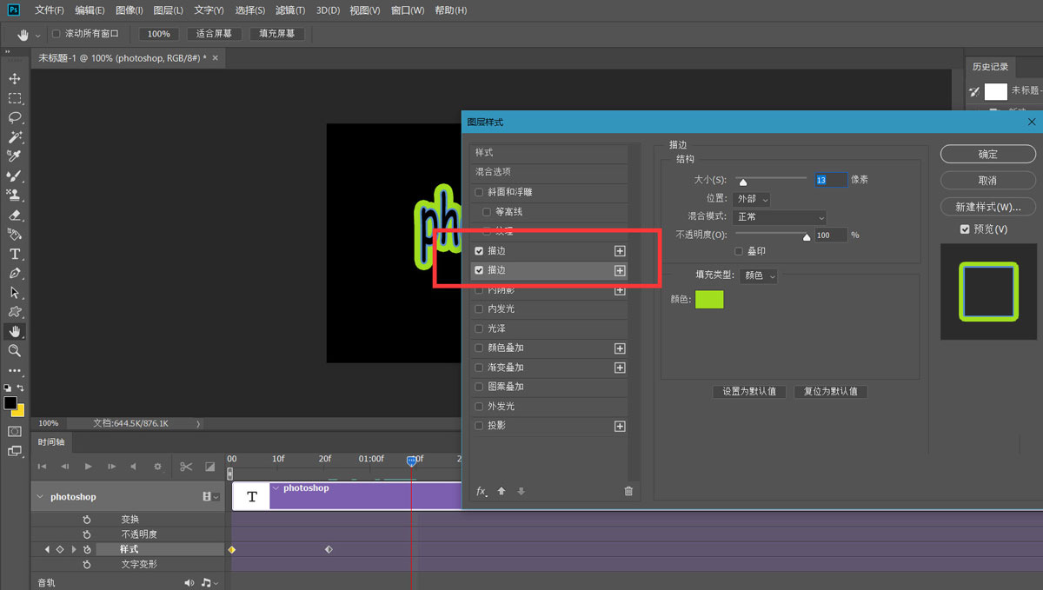
Task: Switch to the 未标题-1 document tab
Action: 122,57
